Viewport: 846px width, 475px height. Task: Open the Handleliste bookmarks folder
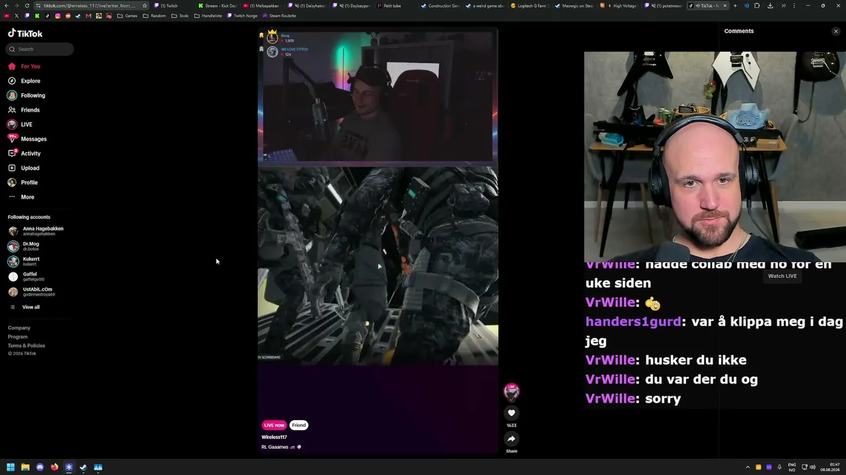click(x=208, y=16)
